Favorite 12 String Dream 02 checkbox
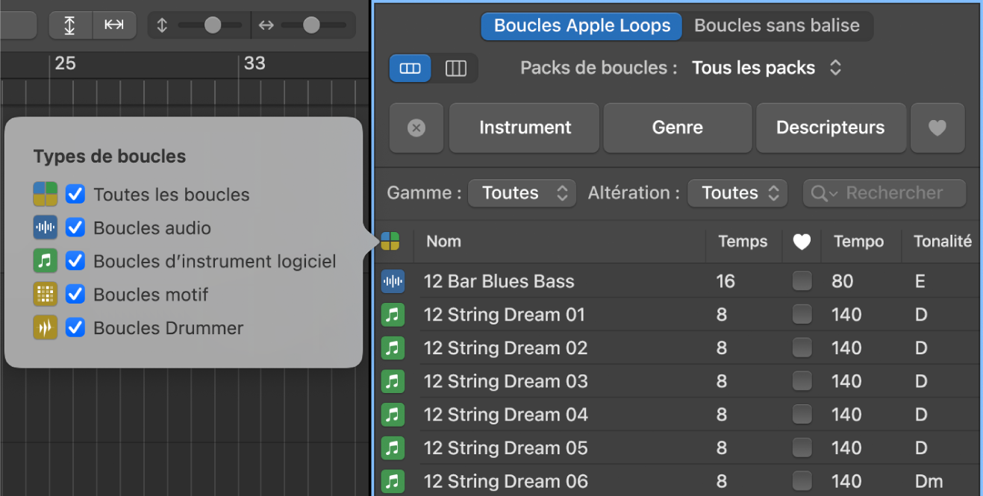This screenshot has width=983, height=496. pos(802,348)
